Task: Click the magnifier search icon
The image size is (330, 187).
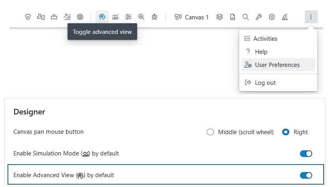Action: coord(245,17)
